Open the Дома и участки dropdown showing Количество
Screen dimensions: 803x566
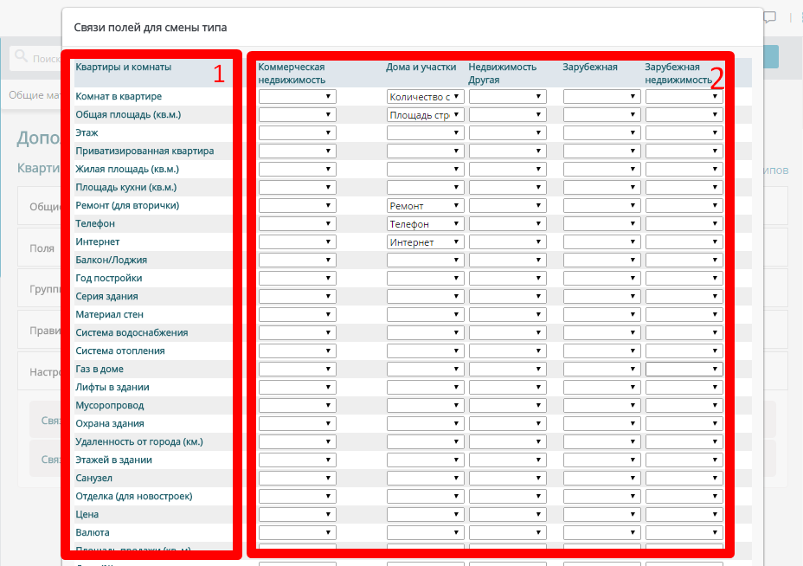425,97
